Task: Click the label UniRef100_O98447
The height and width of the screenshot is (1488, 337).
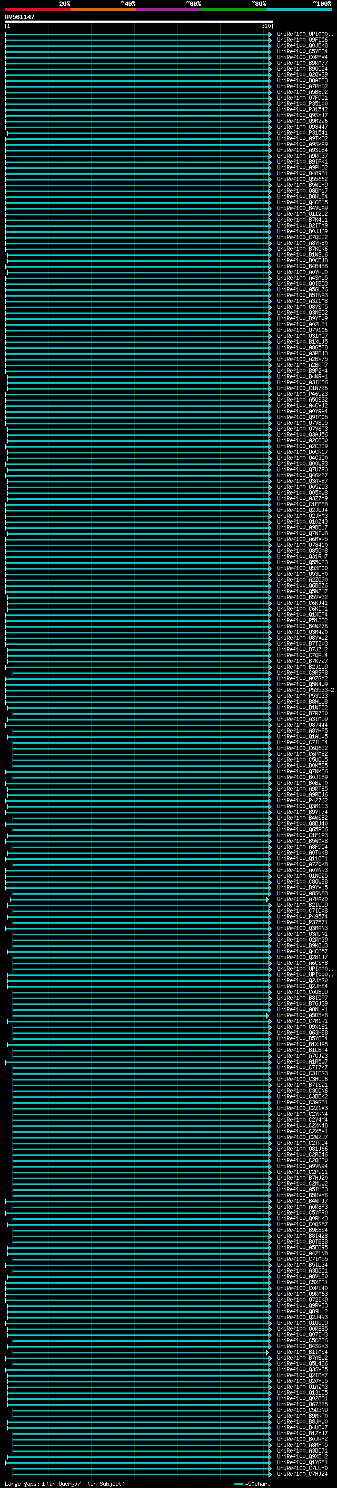Action: (302, 127)
